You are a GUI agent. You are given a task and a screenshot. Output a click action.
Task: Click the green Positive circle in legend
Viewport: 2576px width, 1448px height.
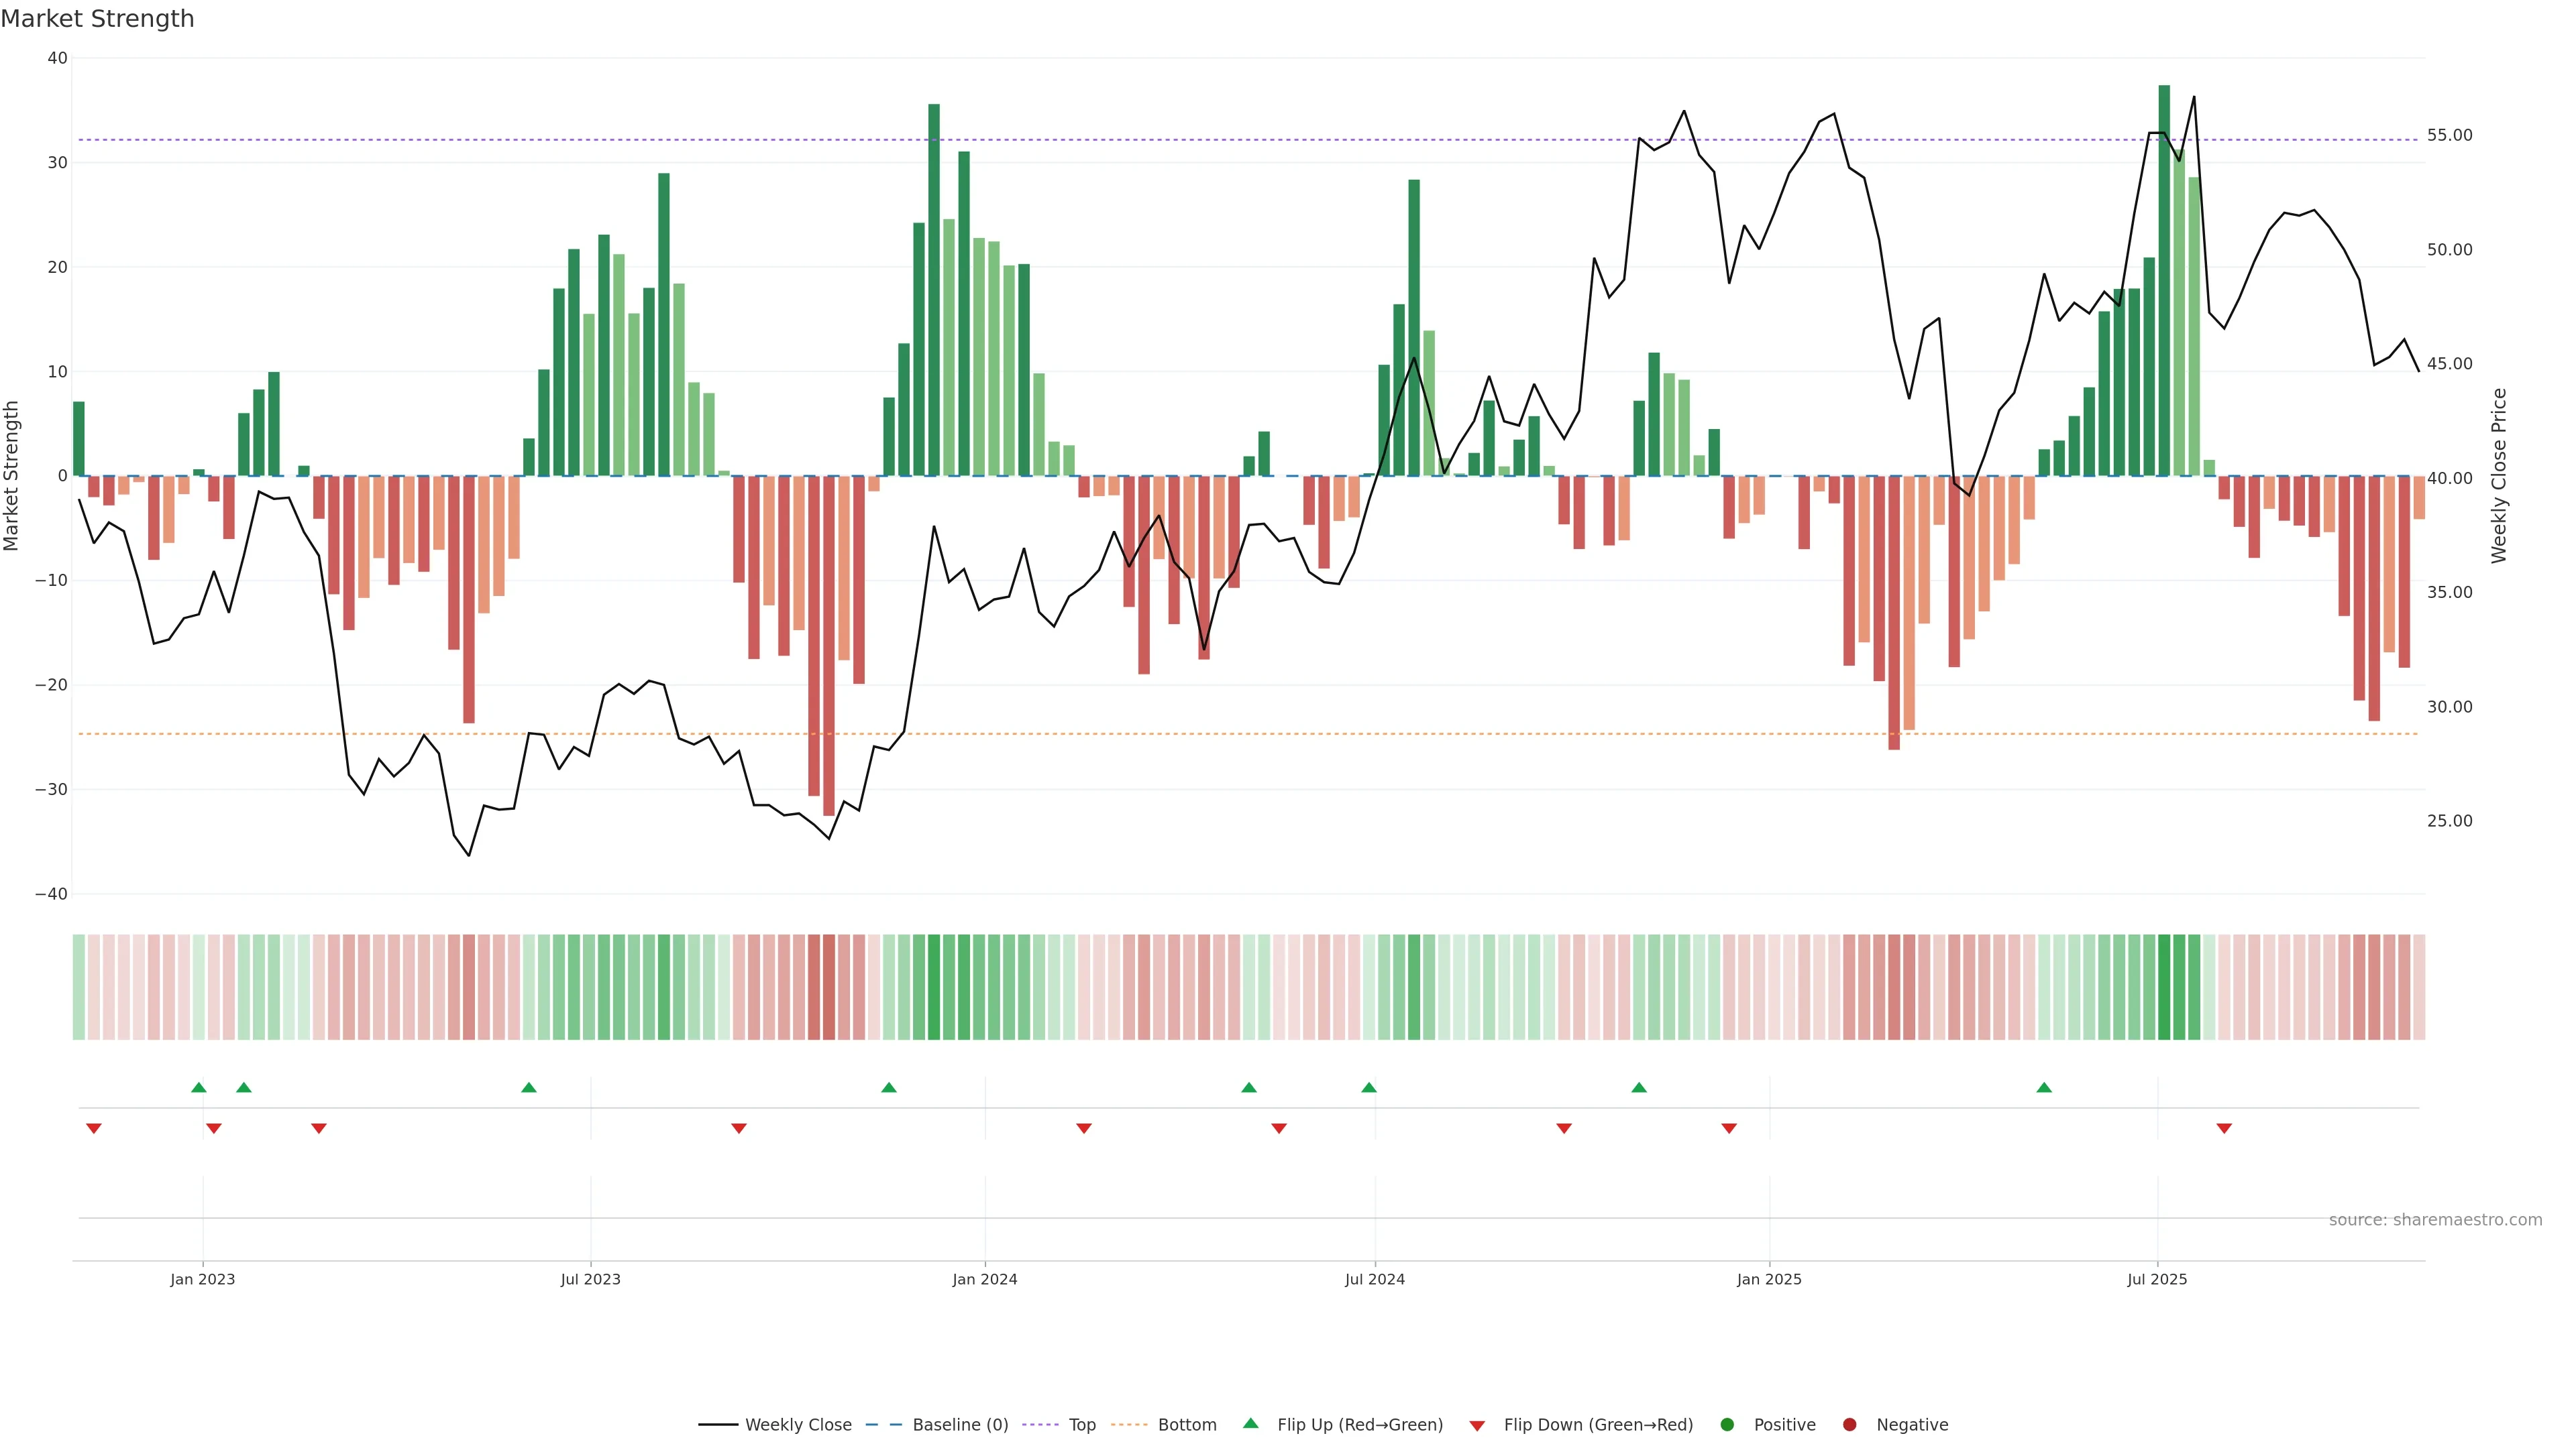(1727, 1425)
